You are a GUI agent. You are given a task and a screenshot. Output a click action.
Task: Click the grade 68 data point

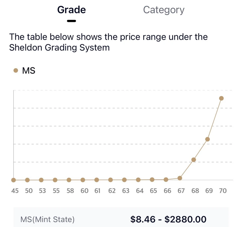coord(194,160)
